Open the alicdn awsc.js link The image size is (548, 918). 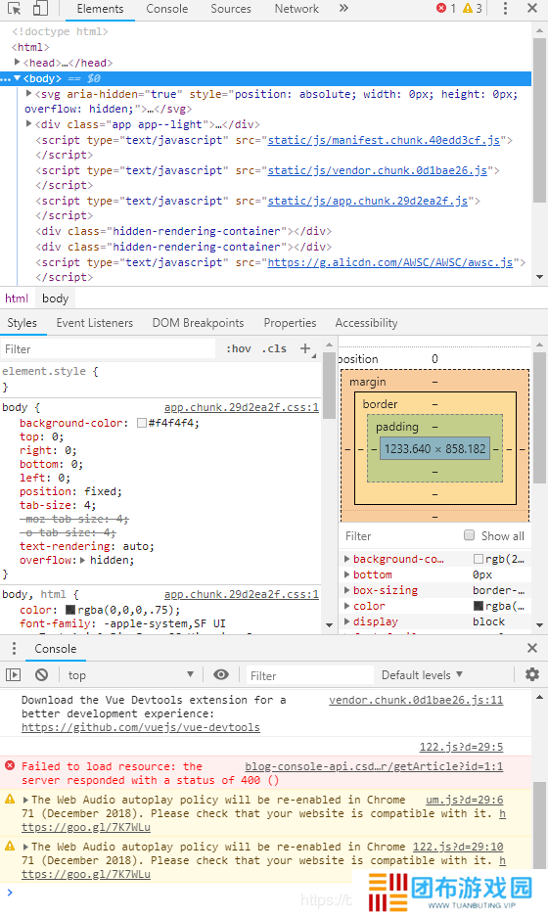click(x=389, y=262)
